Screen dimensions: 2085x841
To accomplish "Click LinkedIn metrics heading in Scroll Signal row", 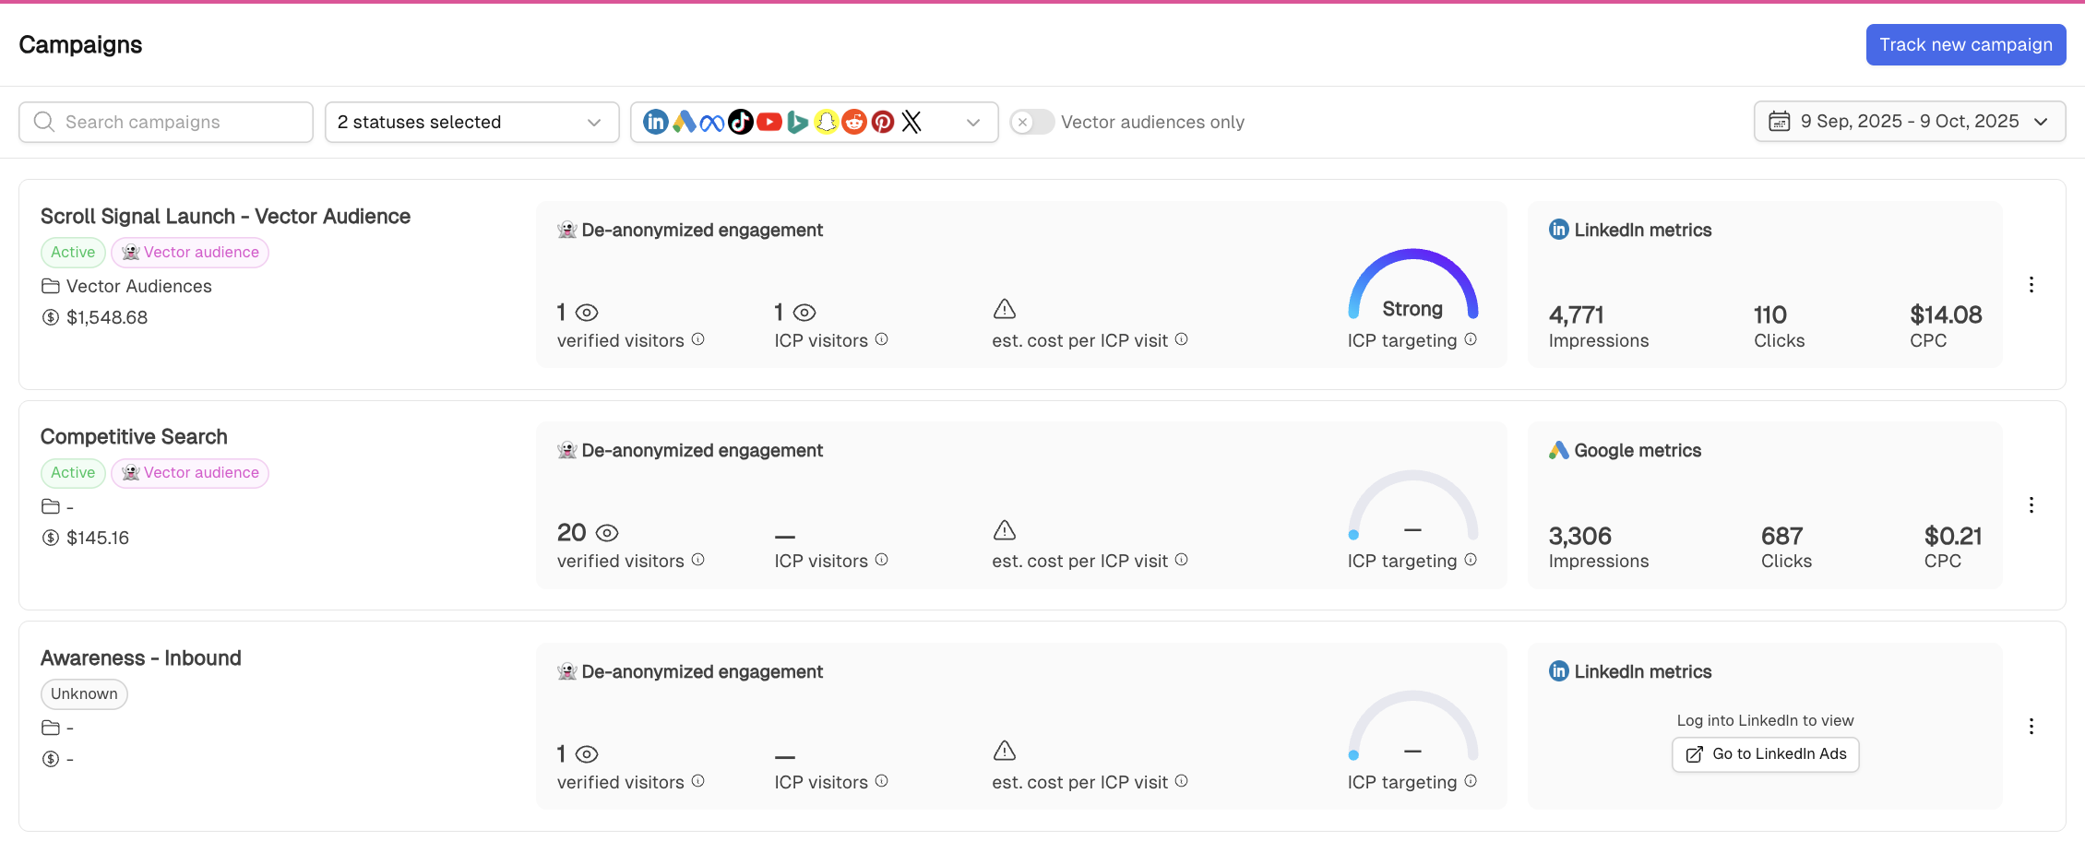I will [1643, 230].
